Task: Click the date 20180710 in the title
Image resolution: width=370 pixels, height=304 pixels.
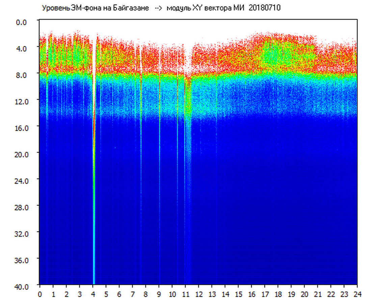Action: [264, 8]
